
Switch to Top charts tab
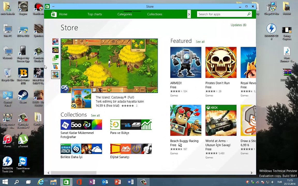tap(95, 14)
